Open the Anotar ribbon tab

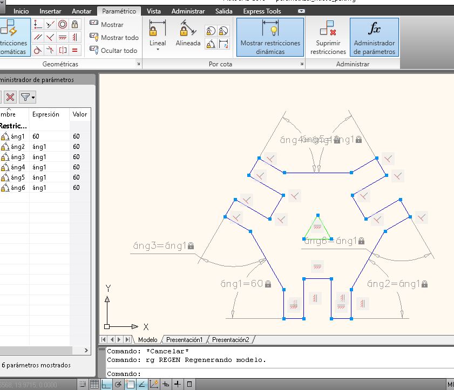(82, 11)
